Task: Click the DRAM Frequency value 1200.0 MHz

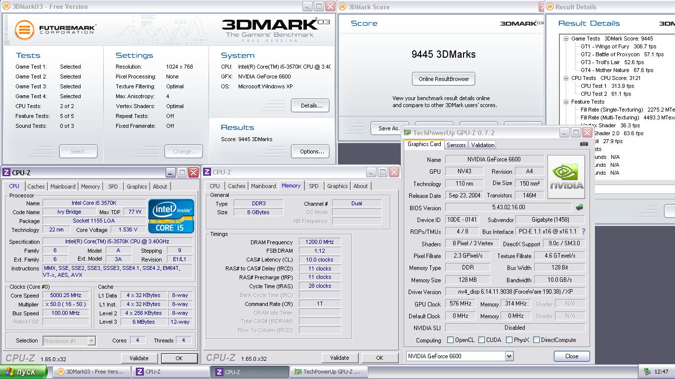Action: pyautogui.click(x=320, y=242)
